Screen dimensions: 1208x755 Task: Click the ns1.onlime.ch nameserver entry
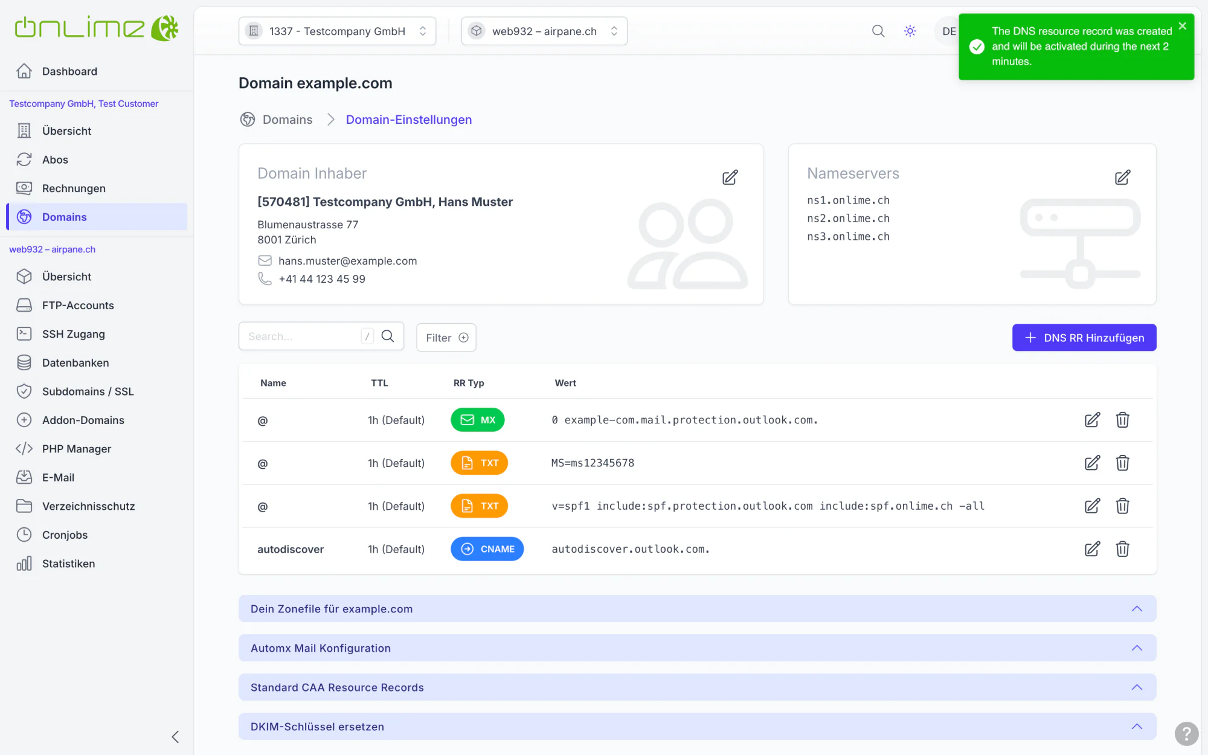848,200
